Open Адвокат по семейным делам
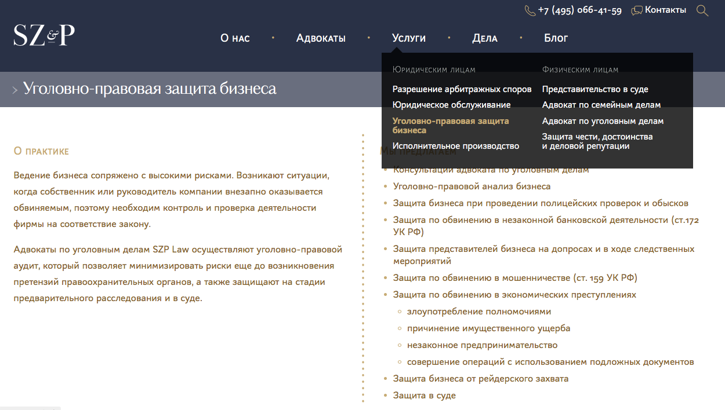 pos(601,105)
